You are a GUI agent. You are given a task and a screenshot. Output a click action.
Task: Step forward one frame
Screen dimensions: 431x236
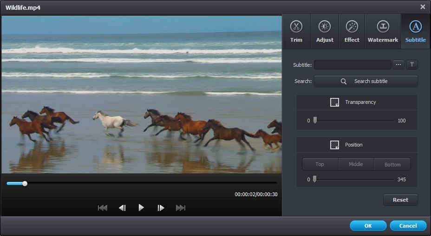pyautogui.click(x=161, y=208)
